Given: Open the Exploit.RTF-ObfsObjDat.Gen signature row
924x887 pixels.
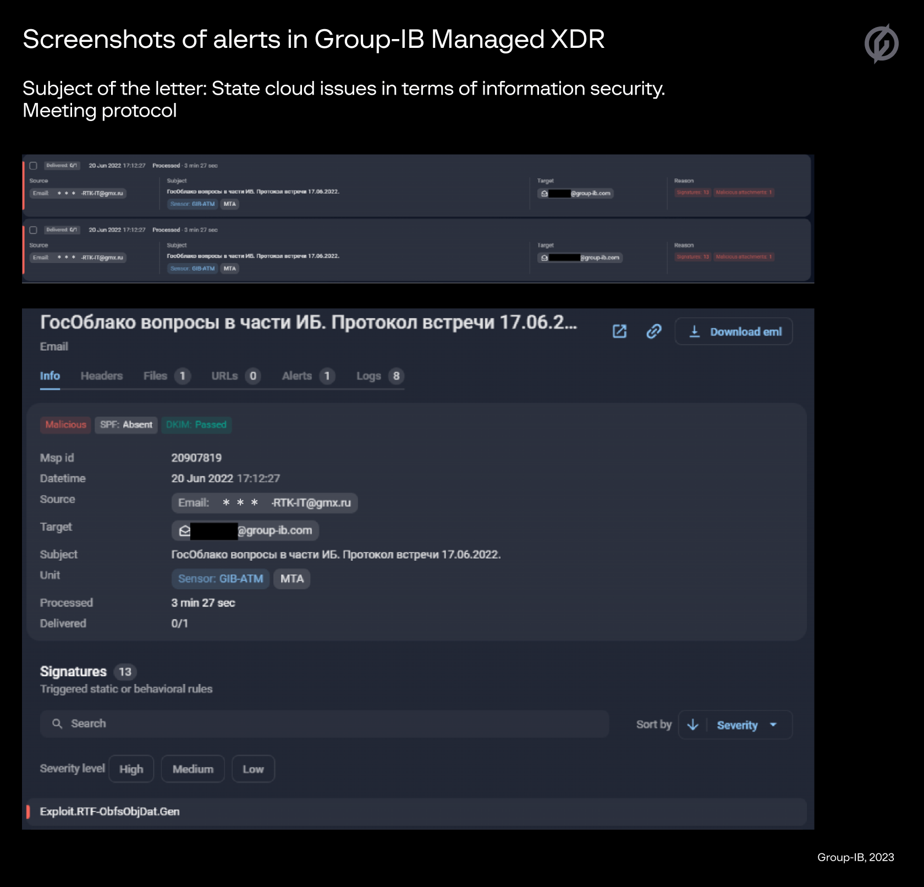Looking at the screenshot, I should click(x=417, y=812).
